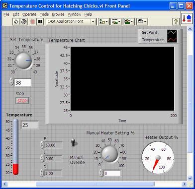Click the Manual Heater Setting knob

coord(109,154)
